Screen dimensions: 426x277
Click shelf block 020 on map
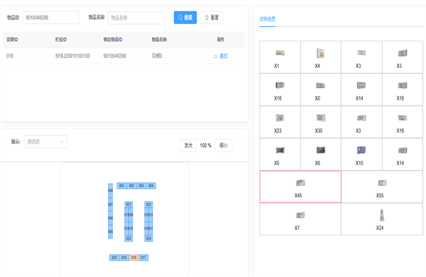[x=114, y=257]
